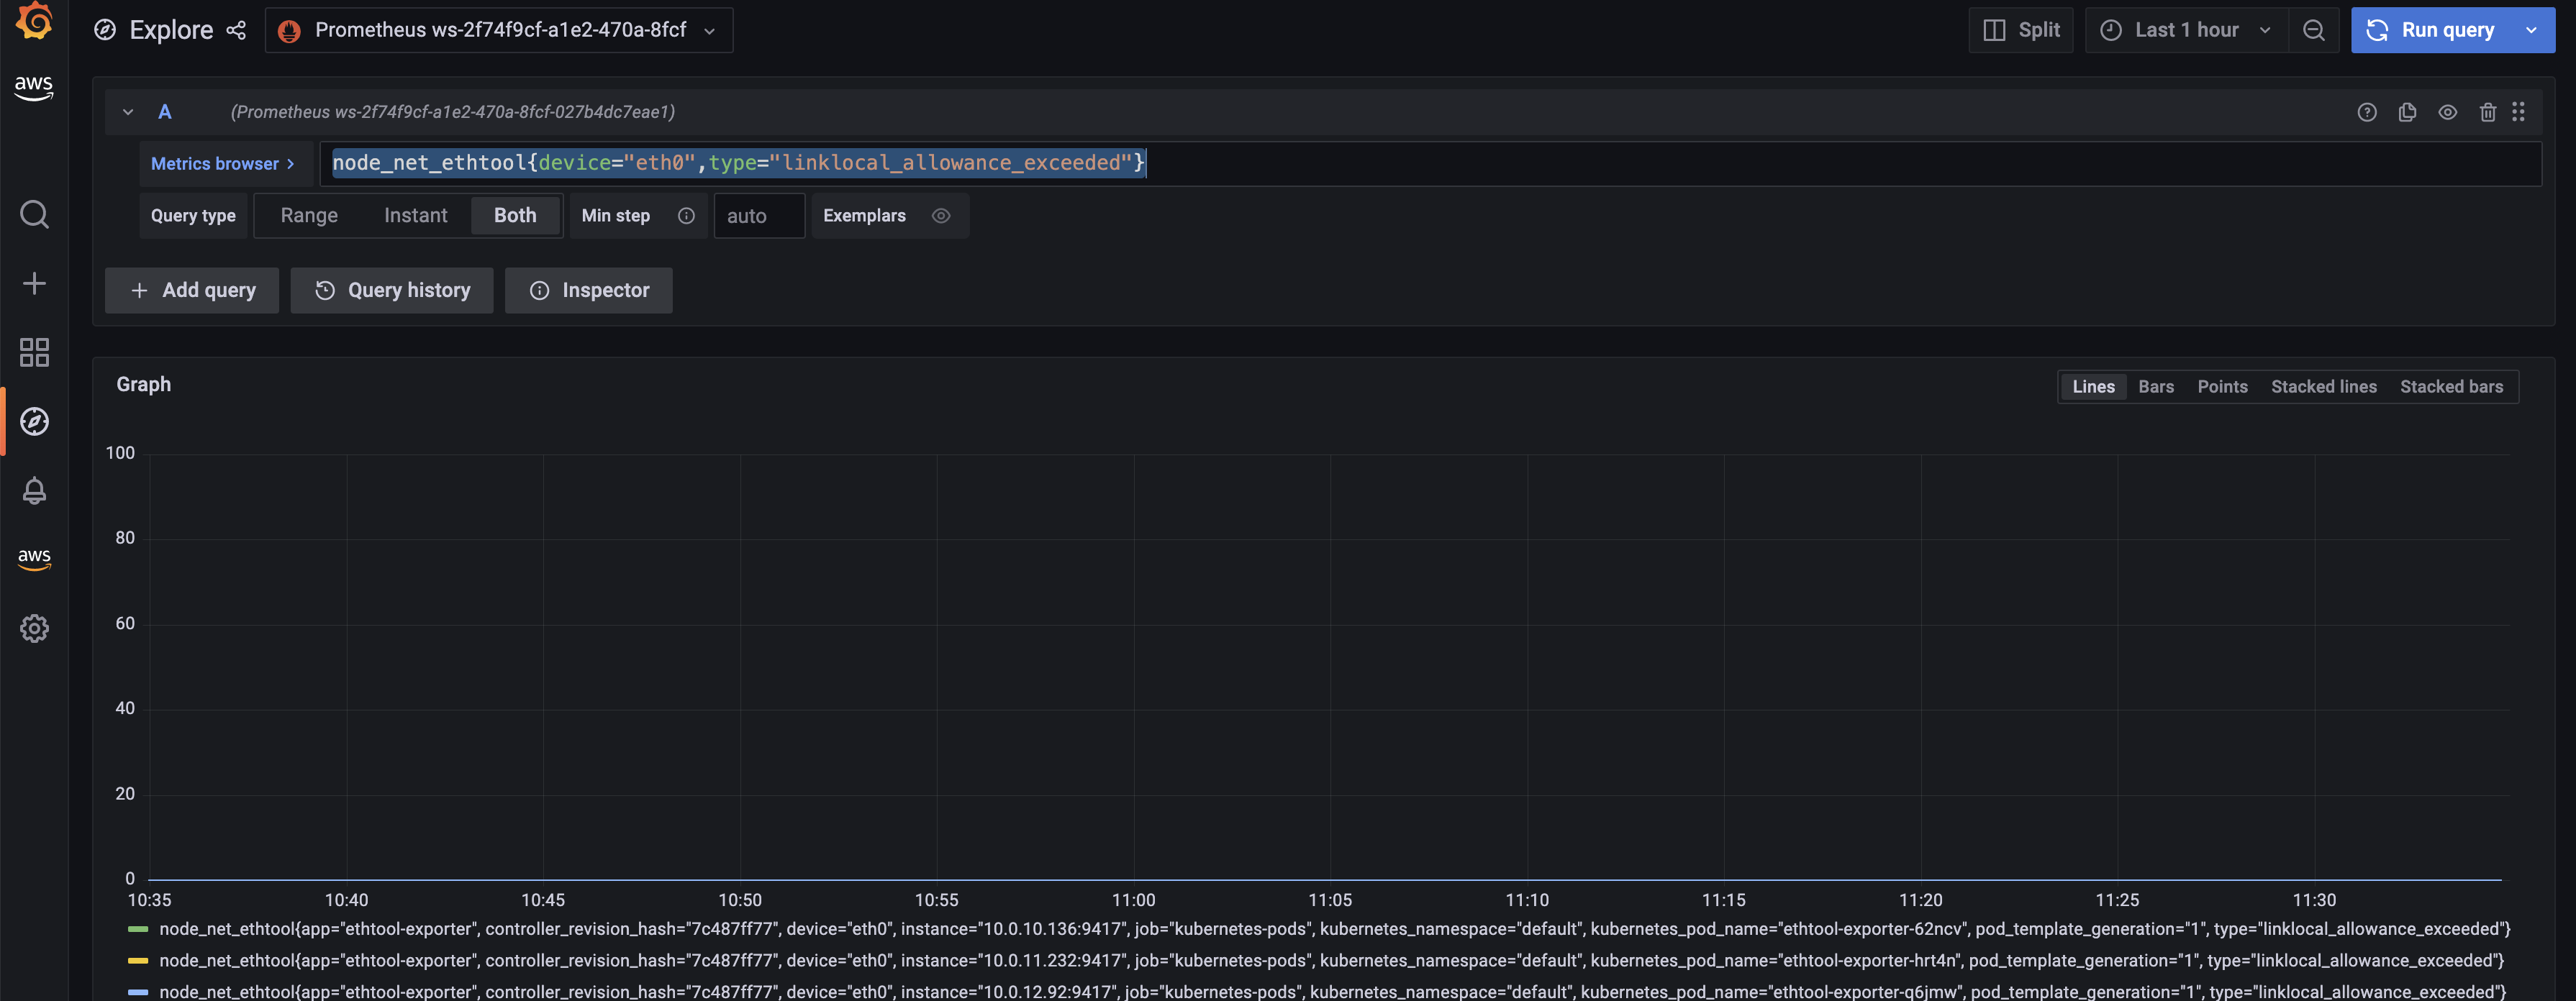Screen dimensions: 2576x1001
Task: Switch graph style to Bars
Action: point(2156,387)
